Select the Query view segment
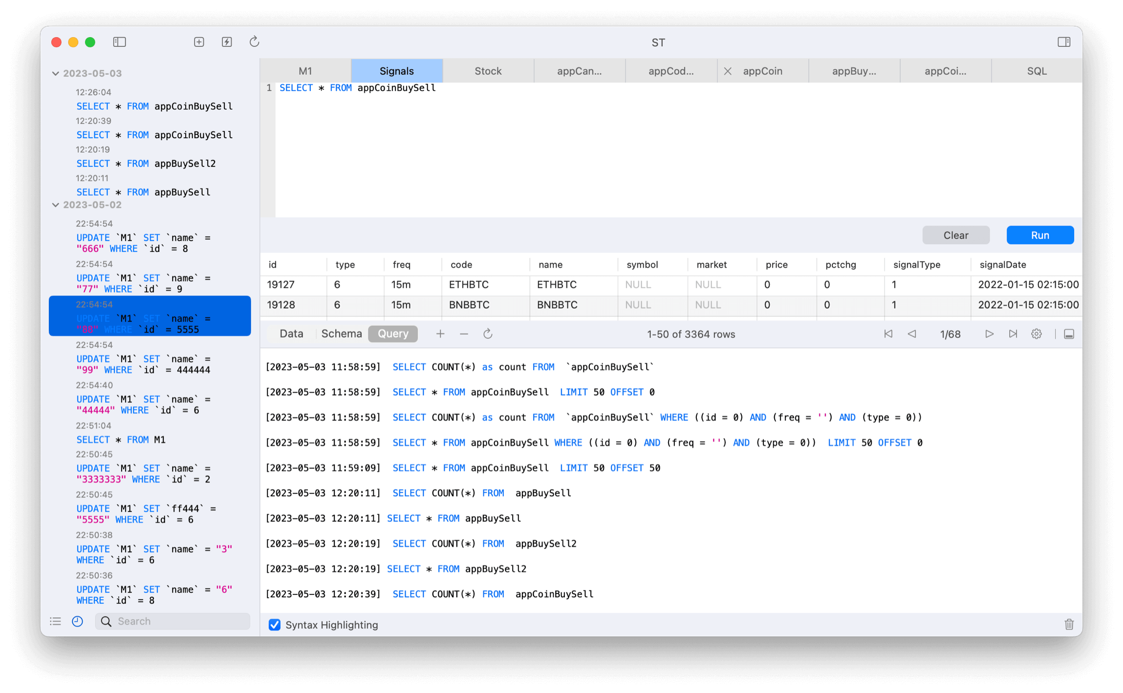Image resolution: width=1123 pixels, height=693 pixels. (393, 334)
